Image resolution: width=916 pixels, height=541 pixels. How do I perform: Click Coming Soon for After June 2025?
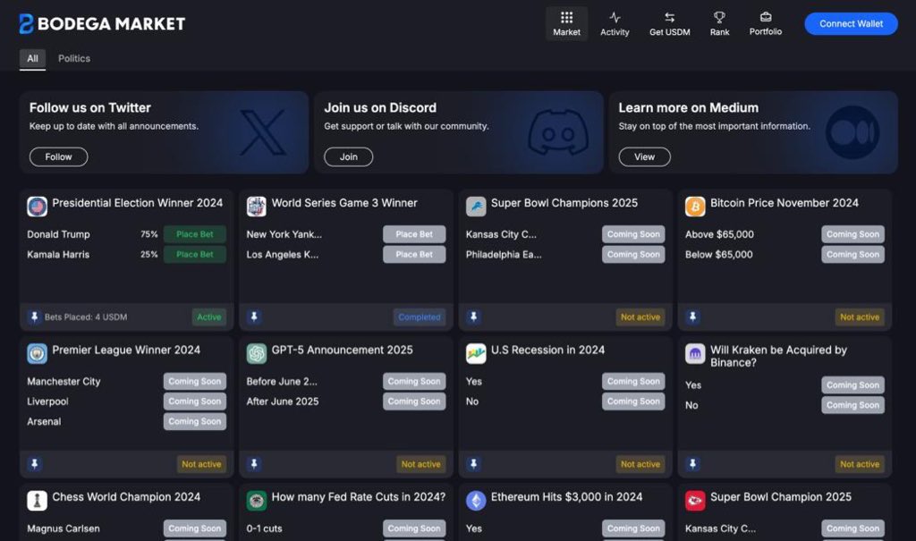tap(414, 402)
